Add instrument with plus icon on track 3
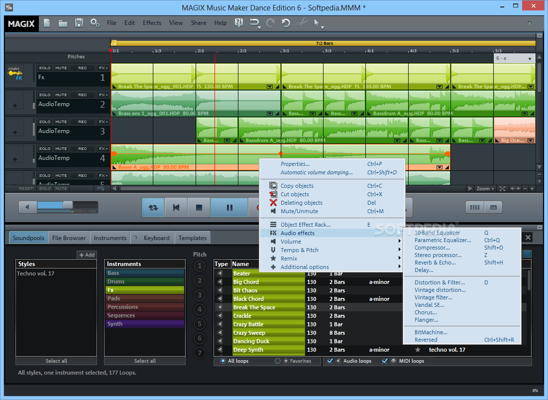The width and height of the screenshot is (548, 400). (x=14, y=132)
